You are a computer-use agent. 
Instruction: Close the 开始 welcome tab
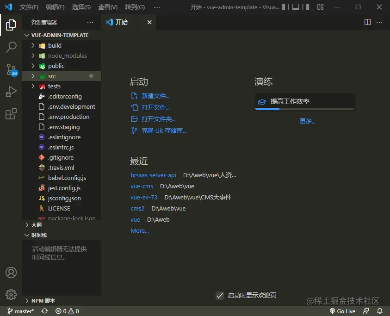point(149,22)
